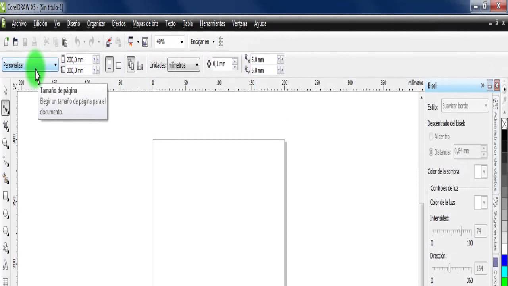This screenshot has height=286, width=508.
Task: Open the Texto menu
Action: 170,24
